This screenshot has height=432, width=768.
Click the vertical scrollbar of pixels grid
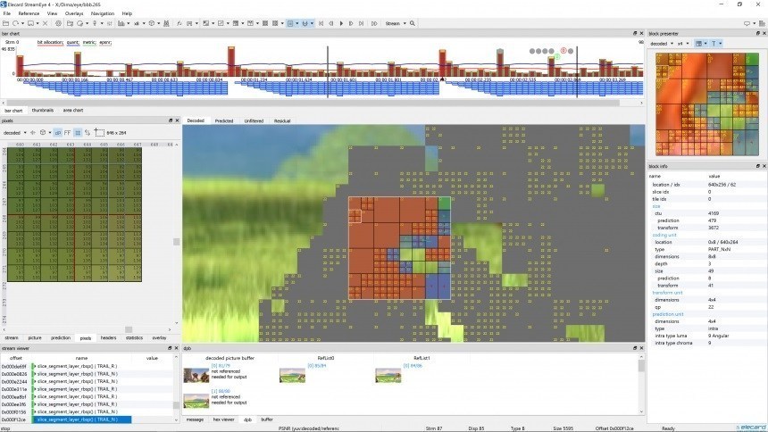coord(176,241)
